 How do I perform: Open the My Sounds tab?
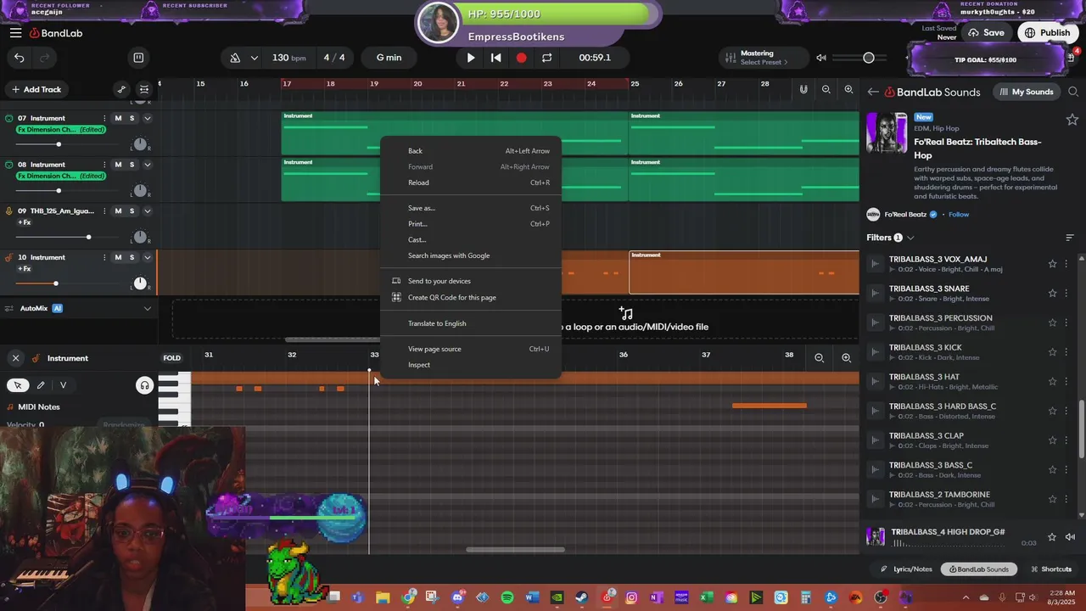[x=1027, y=92]
